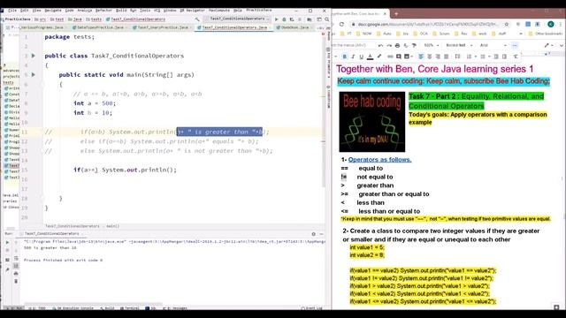566x318 pixels.
Task: Click the run gutter arrow beside the class declaration
Action: click(x=34, y=56)
